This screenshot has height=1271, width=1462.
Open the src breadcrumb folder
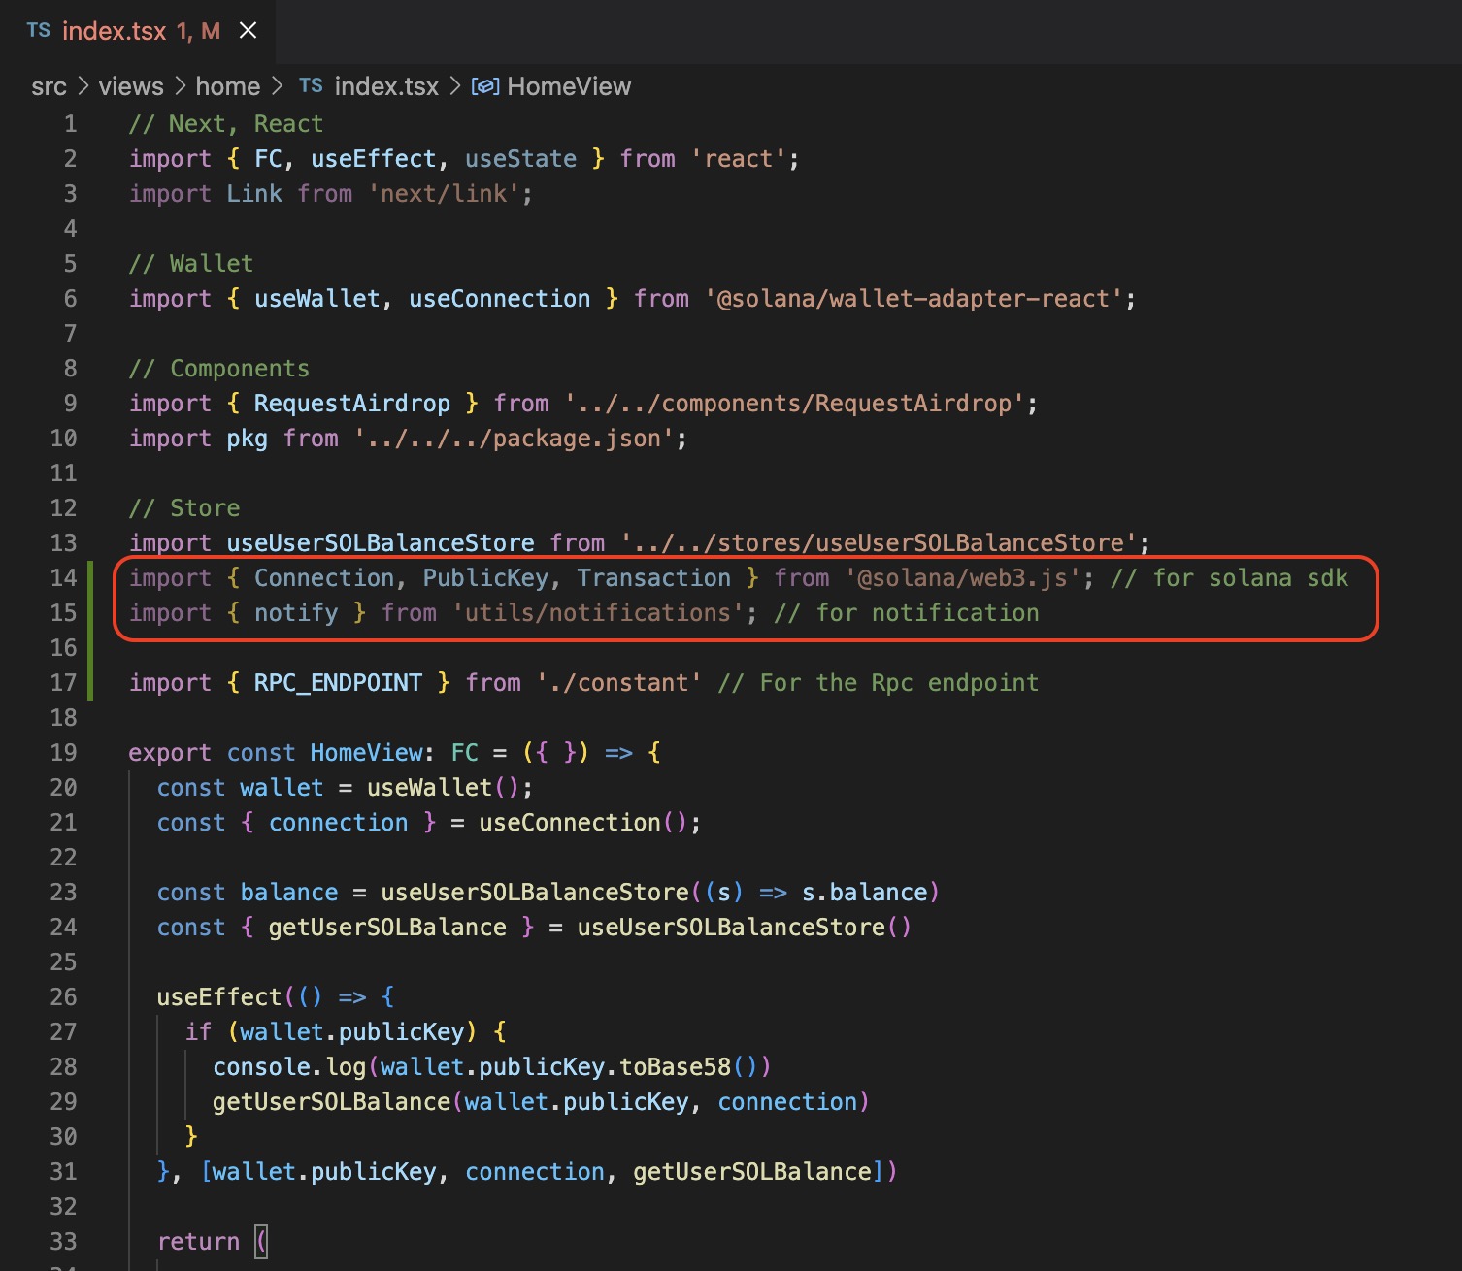pyautogui.click(x=49, y=86)
